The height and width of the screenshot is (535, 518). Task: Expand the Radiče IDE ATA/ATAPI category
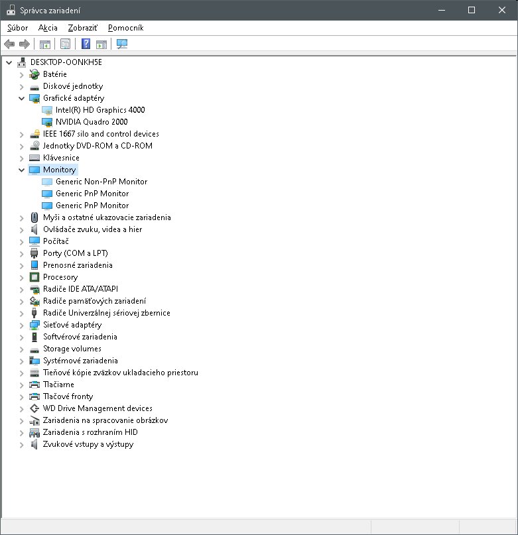coord(21,290)
